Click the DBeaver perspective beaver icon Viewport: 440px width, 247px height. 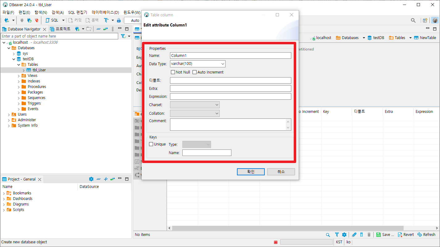(x=435, y=20)
